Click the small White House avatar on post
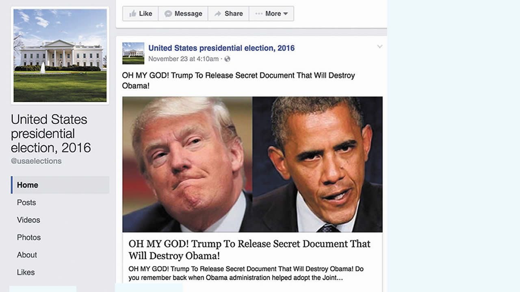Image resolution: width=520 pixels, height=292 pixels. click(133, 53)
